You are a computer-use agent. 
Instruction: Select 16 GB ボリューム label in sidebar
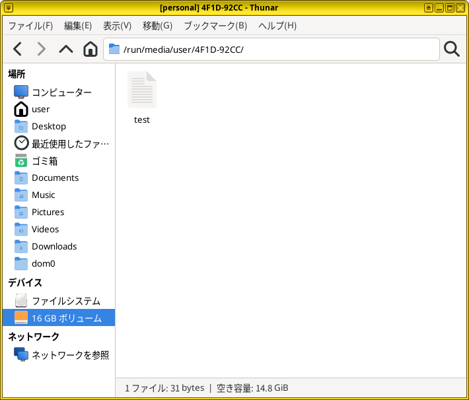tap(67, 317)
